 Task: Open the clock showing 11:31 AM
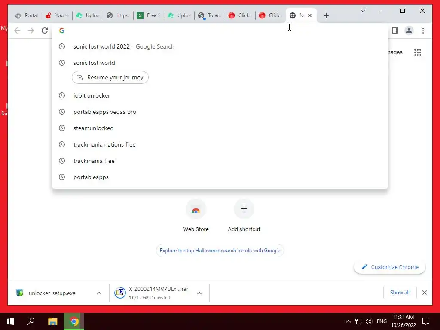(403, 321)
